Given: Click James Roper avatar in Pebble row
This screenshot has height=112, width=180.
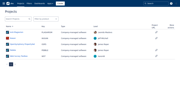Looking at the screenshot, I should 95,50.
